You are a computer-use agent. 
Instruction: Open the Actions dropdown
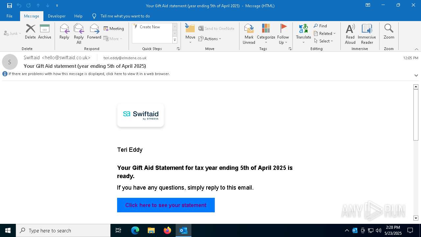210,39
